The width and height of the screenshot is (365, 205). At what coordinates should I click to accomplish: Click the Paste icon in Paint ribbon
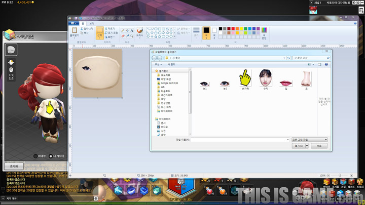click(75, 31)
